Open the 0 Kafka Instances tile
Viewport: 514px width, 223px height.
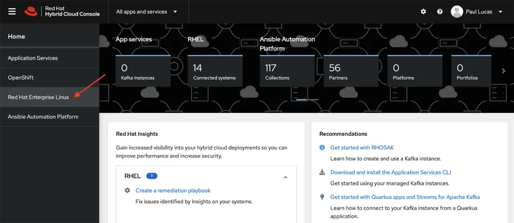143,71
